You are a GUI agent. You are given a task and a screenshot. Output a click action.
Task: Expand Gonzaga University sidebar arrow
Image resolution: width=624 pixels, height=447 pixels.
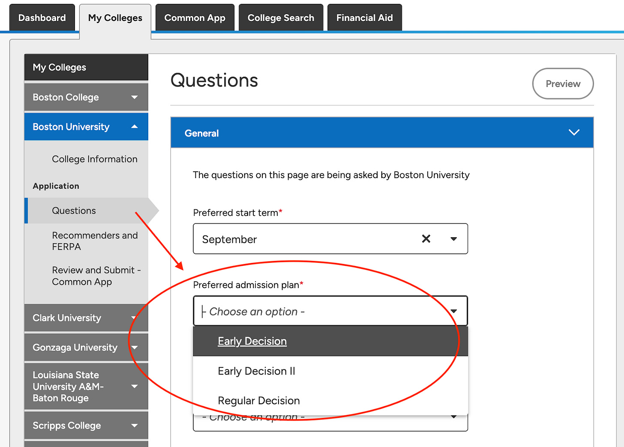tap(135, 347)
